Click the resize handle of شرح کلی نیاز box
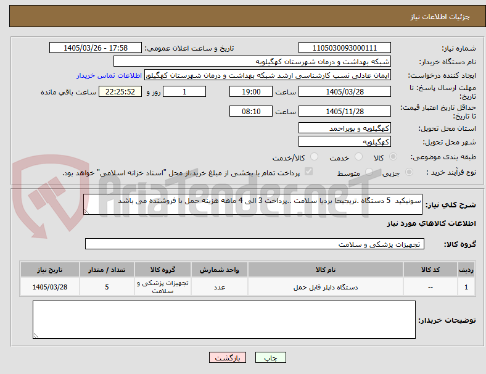Screen dimensions: 486x374 [x=86, y=211]
